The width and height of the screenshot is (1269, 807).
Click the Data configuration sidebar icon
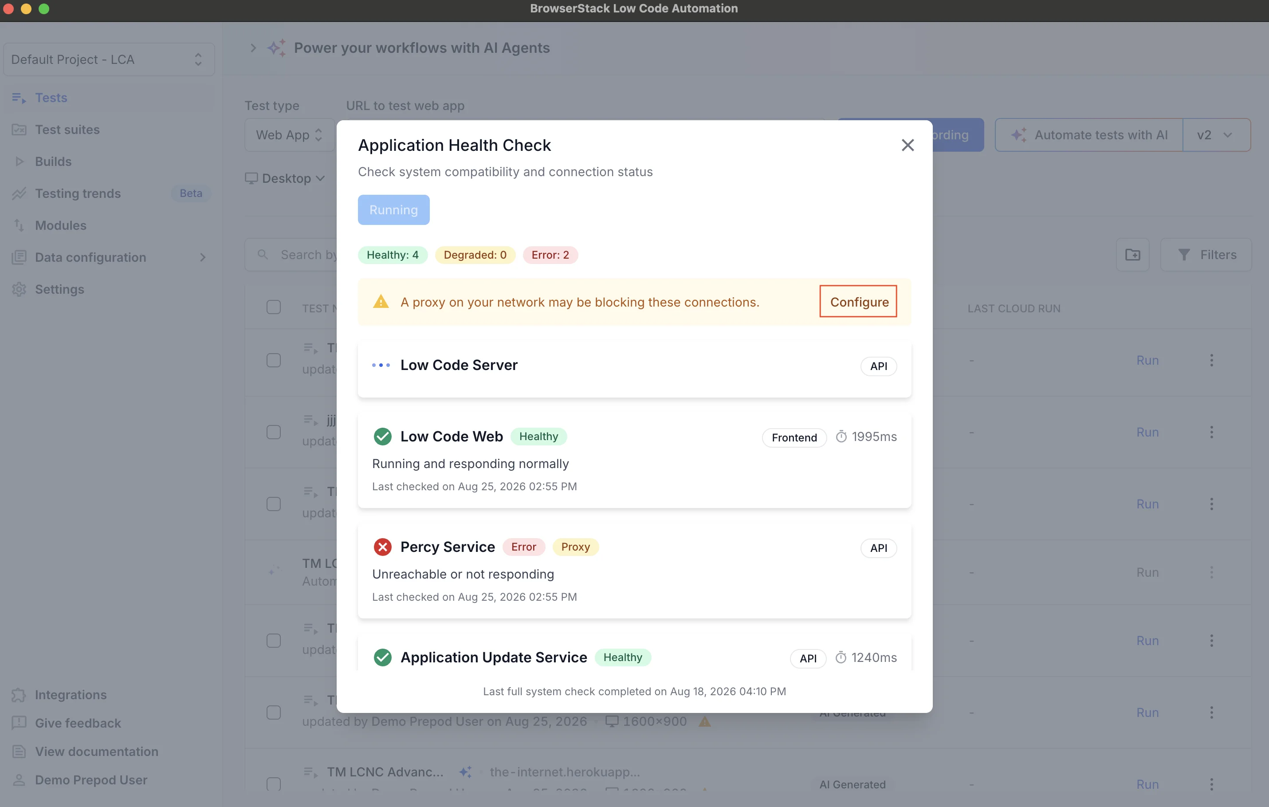tap(19, 257)
